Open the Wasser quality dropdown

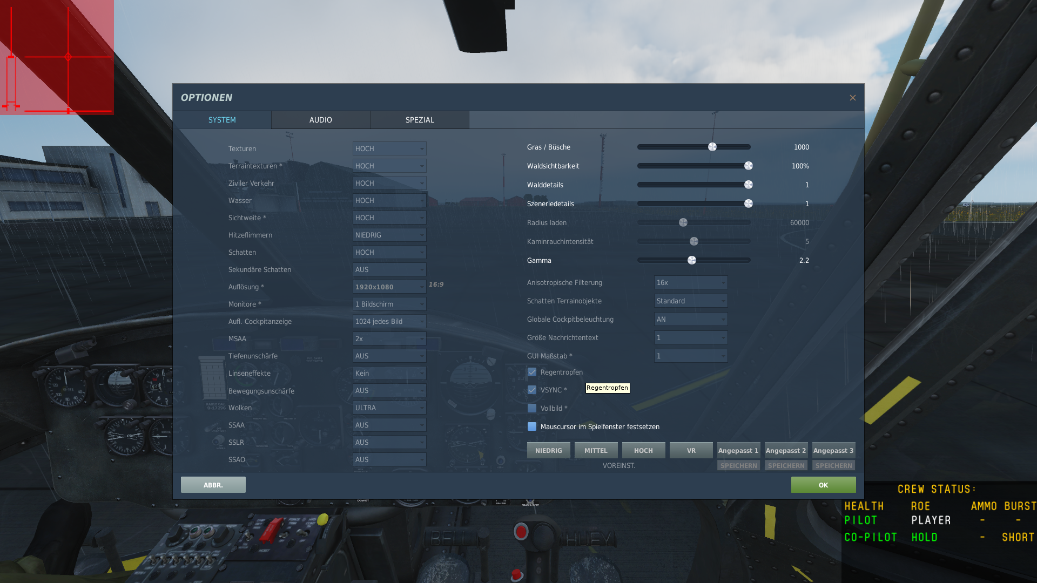(x=389, y=200)
